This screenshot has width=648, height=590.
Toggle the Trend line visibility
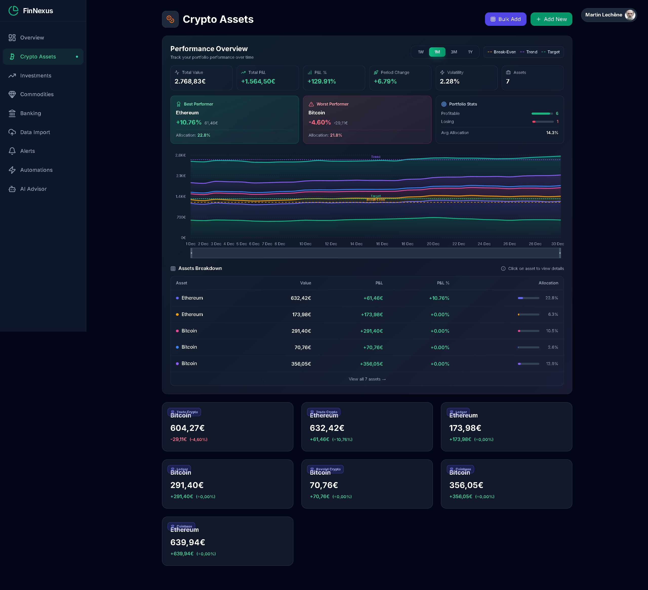tap(529, 52)
